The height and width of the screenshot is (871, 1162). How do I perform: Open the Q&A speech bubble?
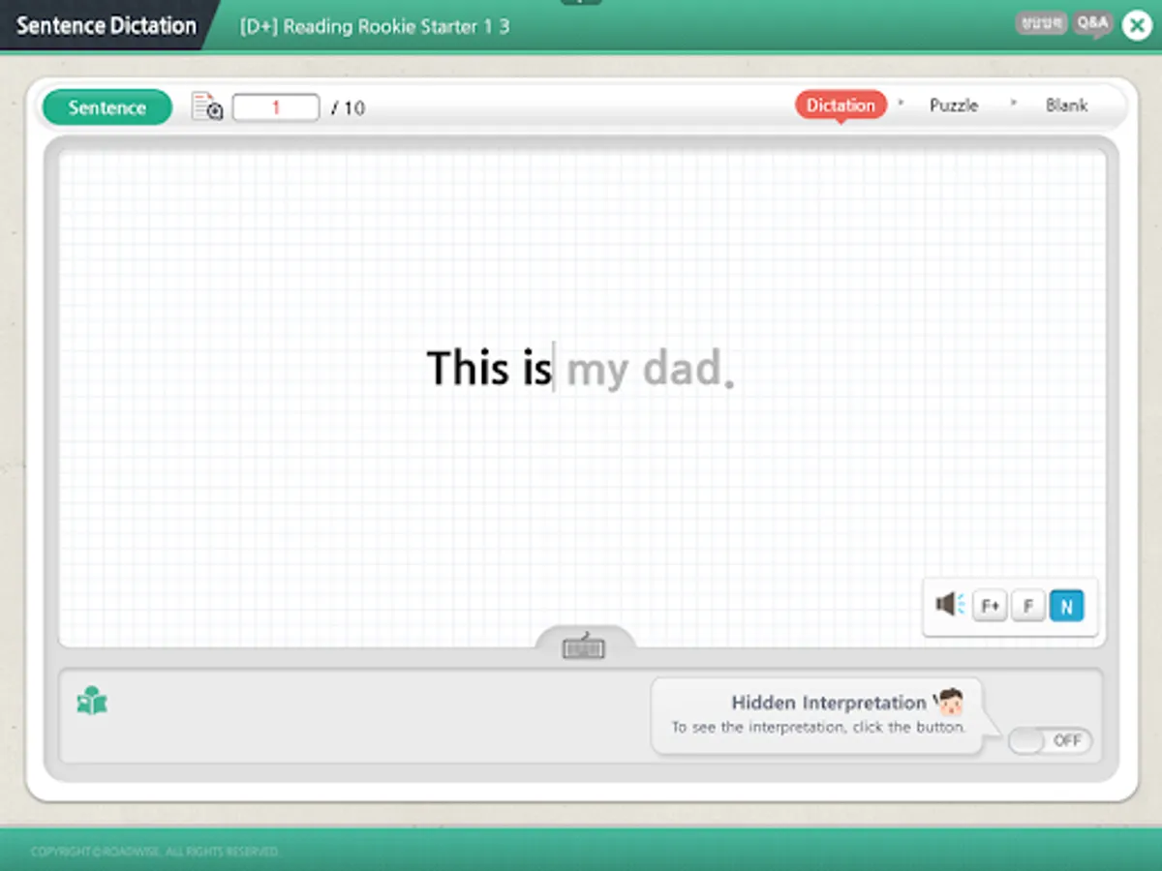pyautogui.click(x=1093, y=22)
